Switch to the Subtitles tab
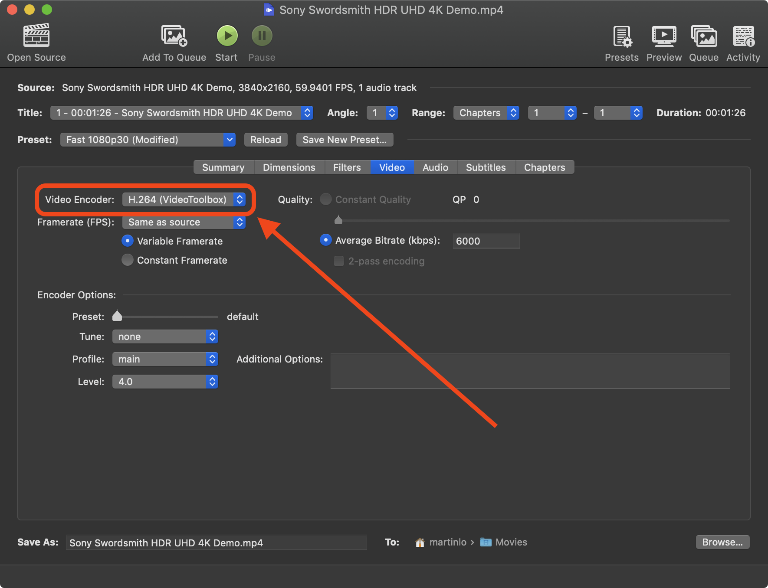768x588 pixels. (486, 167)
